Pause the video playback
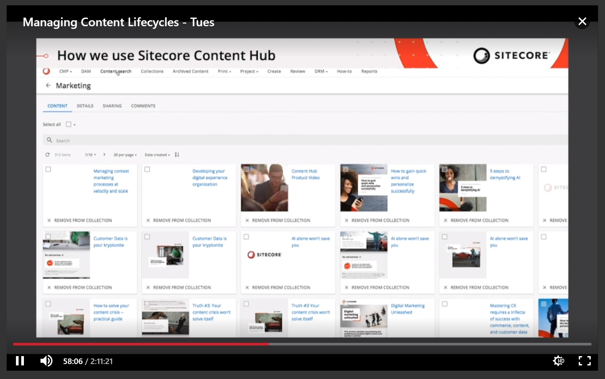The height and width of the screenshot is (379, 605). tap(20, 361)
